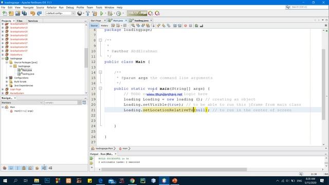Switch to the Services tab

[33, 21]
